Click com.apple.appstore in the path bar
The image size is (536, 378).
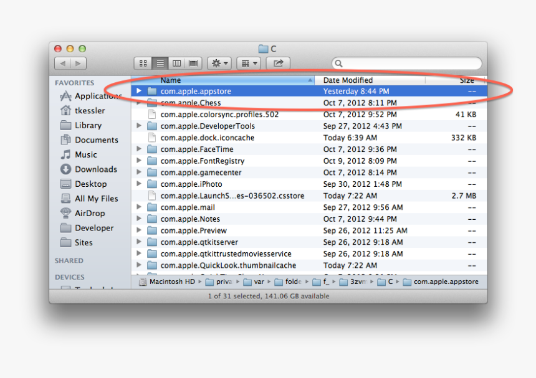(441, 281)
